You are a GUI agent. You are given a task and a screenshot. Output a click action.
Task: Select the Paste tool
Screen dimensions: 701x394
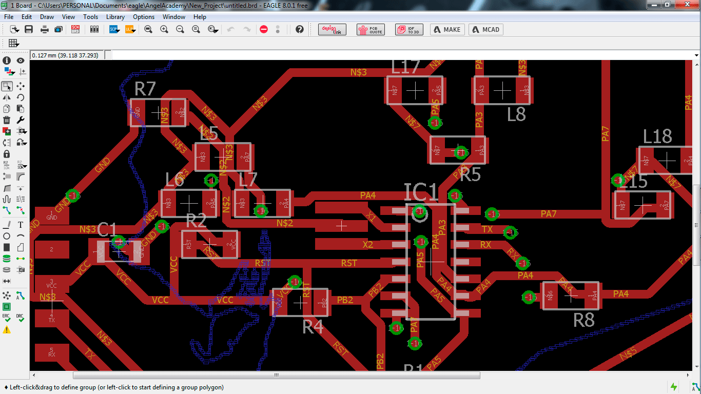[21, 109]
